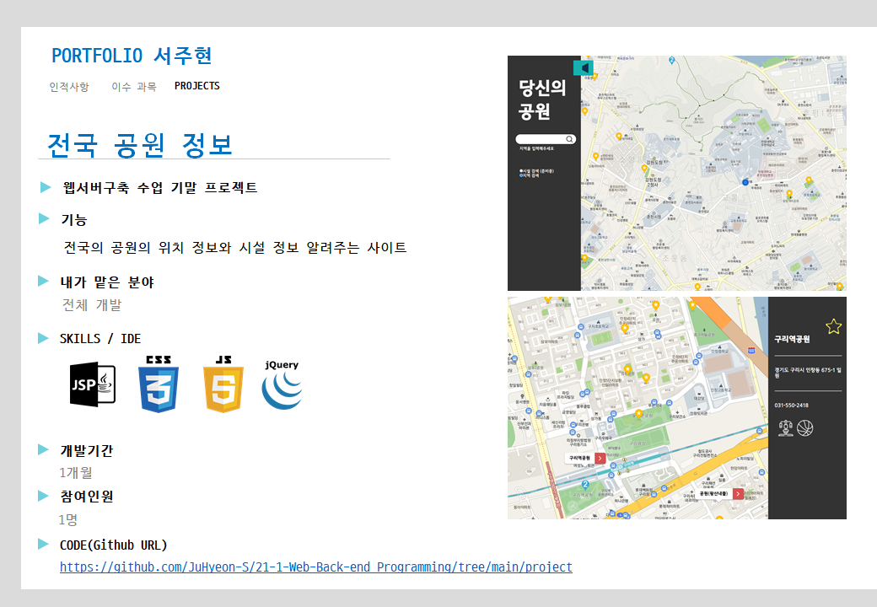
Task: Click the 전체 개발 text
Action: pyautogui.click(x=92, y=305)
